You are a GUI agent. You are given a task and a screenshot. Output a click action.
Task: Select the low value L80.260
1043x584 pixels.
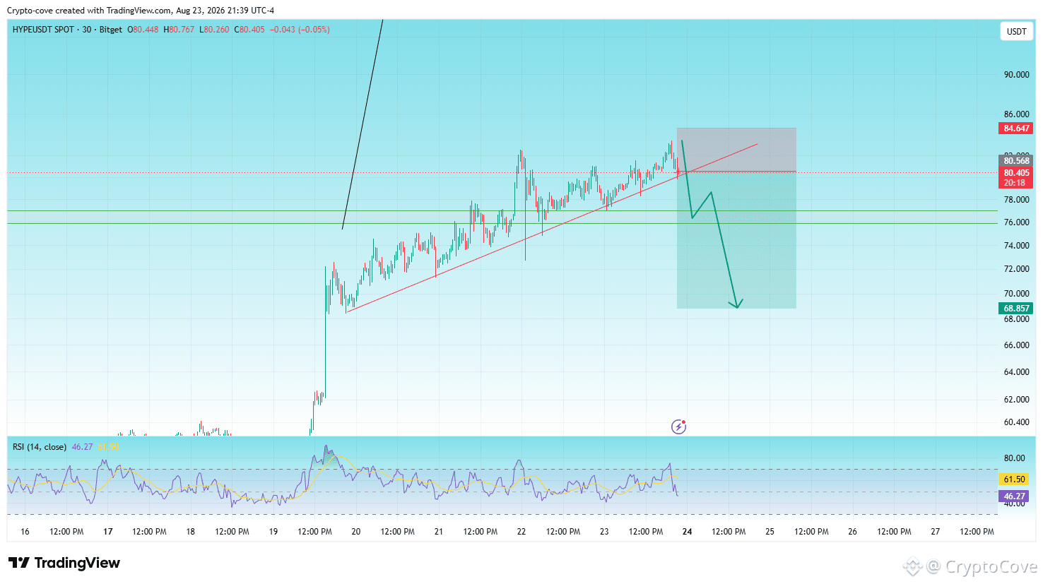214,30
